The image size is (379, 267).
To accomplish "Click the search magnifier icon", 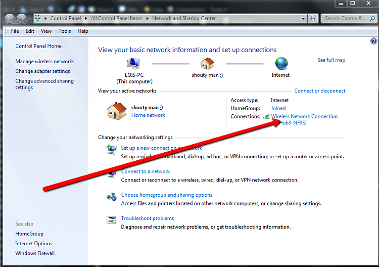I will coord(372,18).
